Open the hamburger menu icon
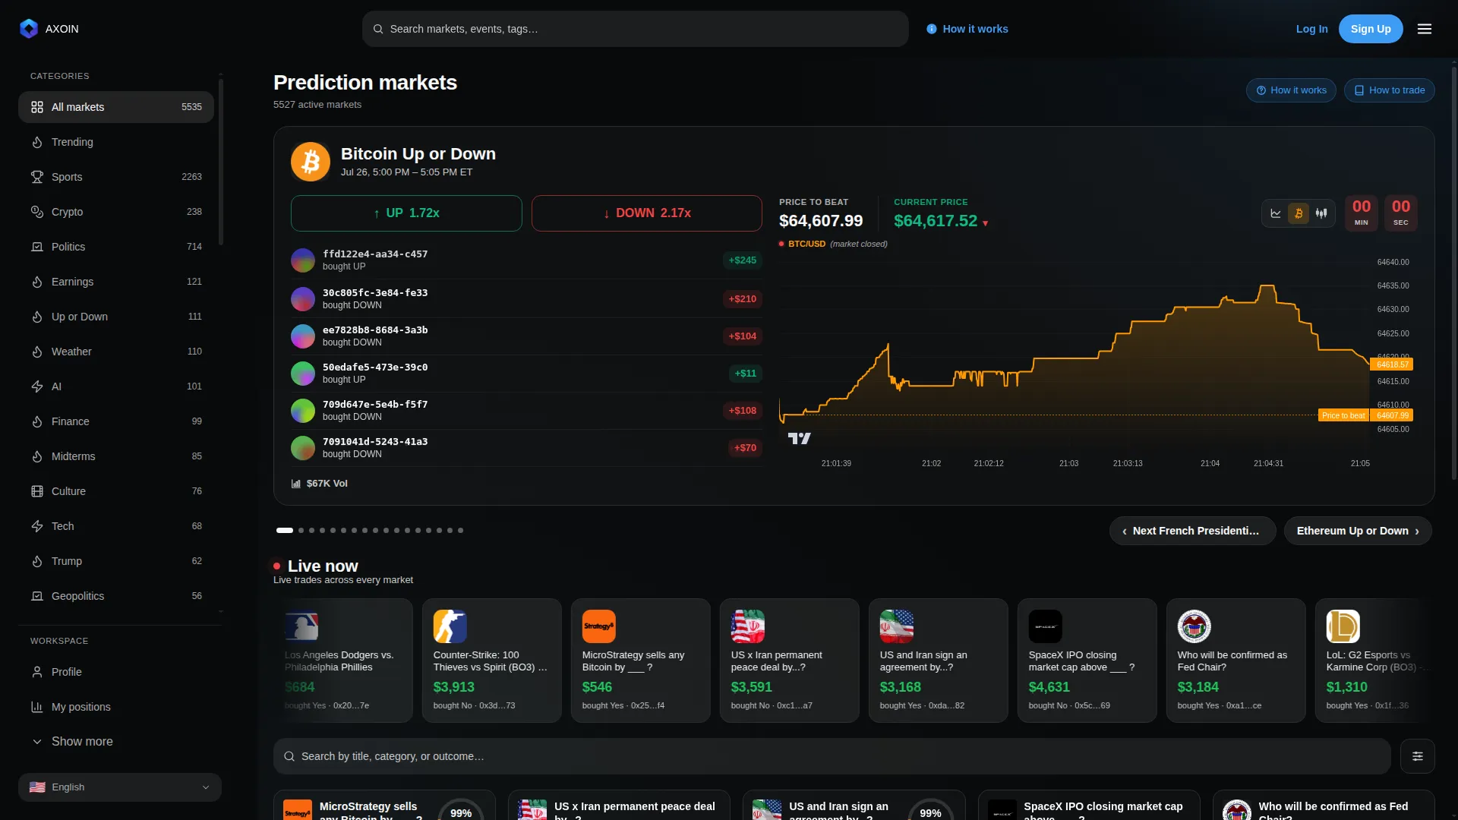 coord(1425,29)
